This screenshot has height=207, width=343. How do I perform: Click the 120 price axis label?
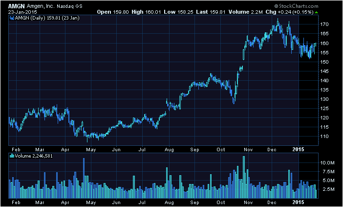324,118
